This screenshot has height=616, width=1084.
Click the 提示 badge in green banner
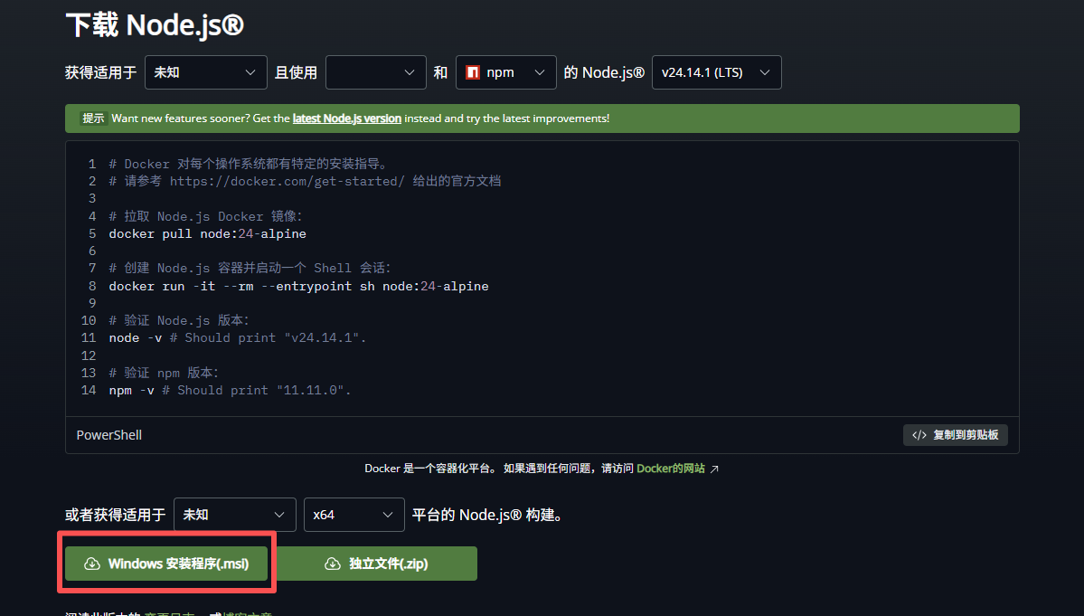pyautogui.click(x=93, y=118)
